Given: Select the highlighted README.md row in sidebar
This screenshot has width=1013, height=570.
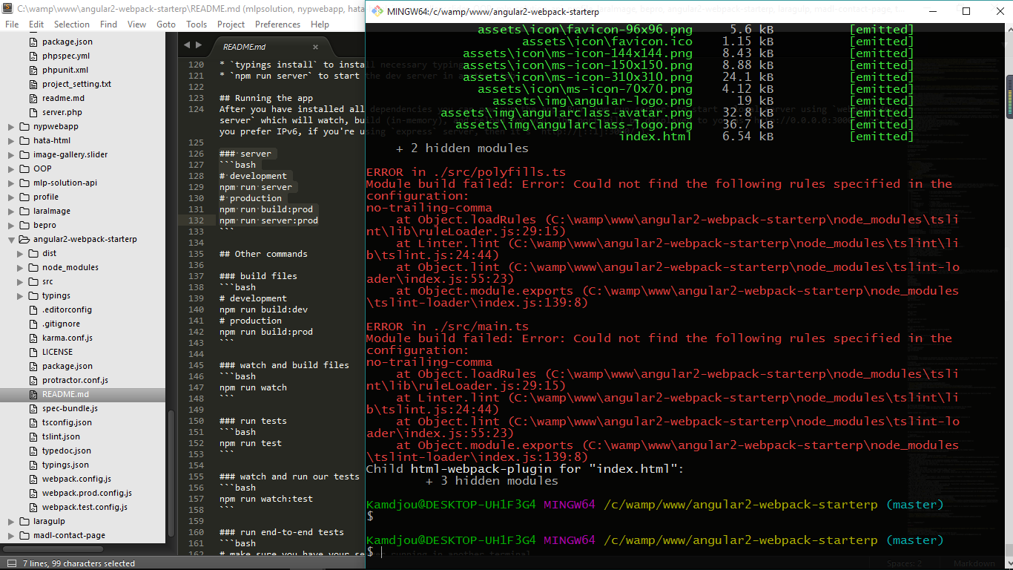Looking at the screenshot, I should point(83,394).
